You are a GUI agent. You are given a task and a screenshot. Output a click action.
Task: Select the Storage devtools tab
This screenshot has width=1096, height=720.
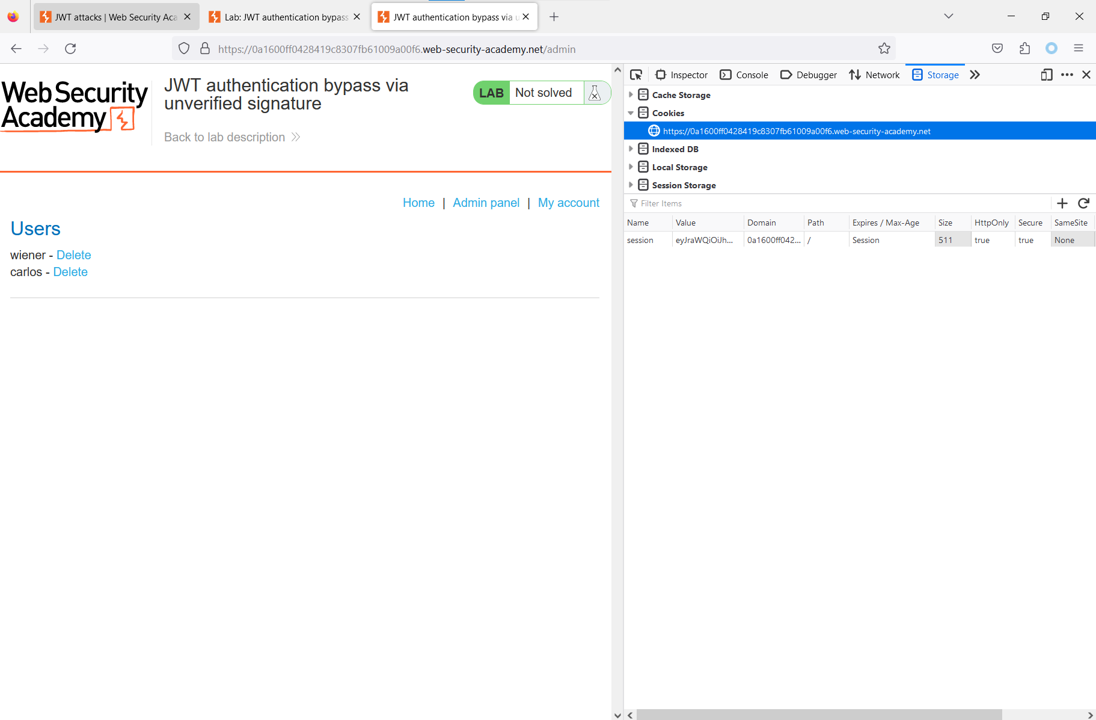935,75
